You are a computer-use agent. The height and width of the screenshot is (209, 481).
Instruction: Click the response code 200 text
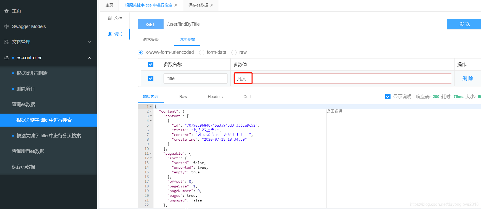(x=436, y=97)
